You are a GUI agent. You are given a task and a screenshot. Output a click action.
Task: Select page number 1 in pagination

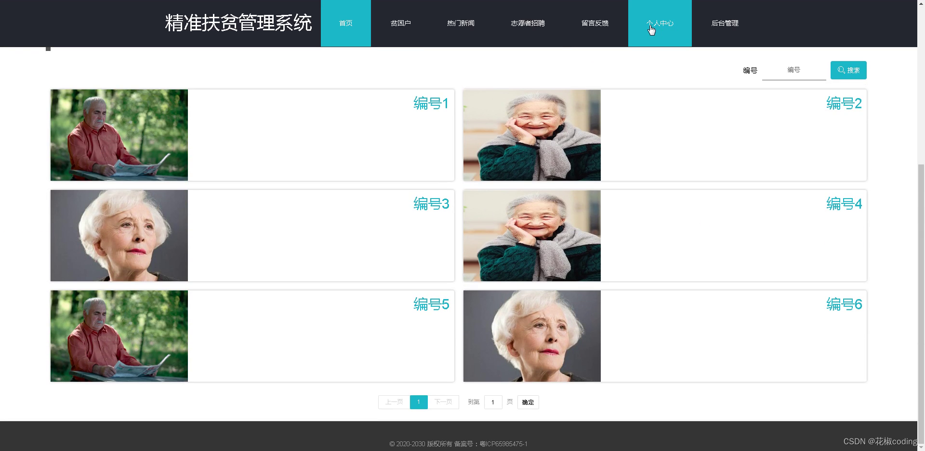click(418, 402)
